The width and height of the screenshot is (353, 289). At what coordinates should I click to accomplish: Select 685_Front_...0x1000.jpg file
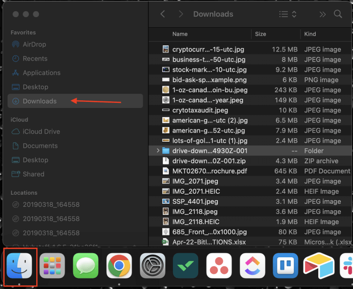[250, 232]
